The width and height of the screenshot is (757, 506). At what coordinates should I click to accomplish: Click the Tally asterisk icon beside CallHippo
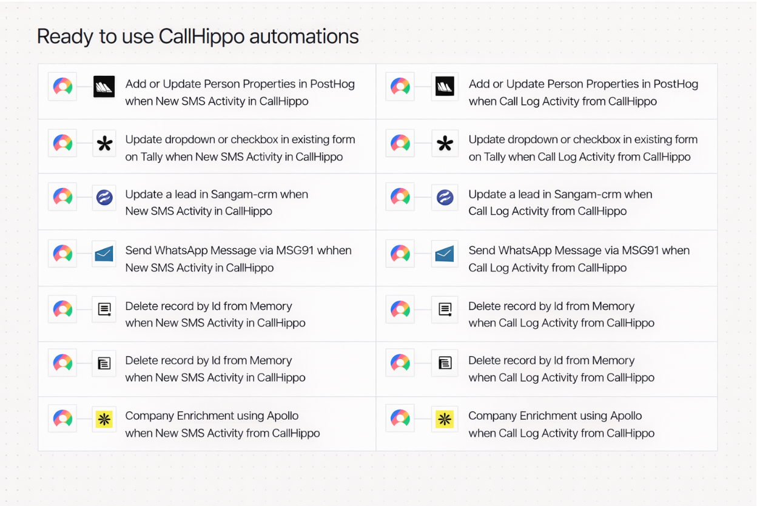[x=104, y=144]
